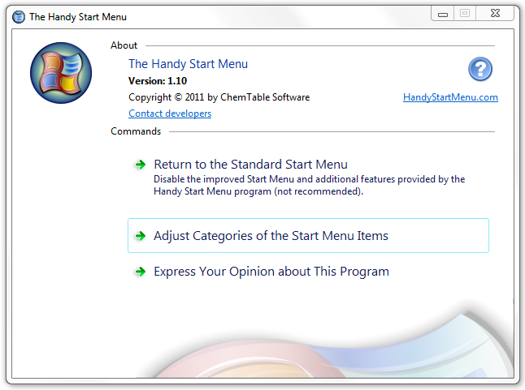This screenshot has width=525, height=390.
Task: Click the Disable the improved Start Menu description
Action: point(309,186)
